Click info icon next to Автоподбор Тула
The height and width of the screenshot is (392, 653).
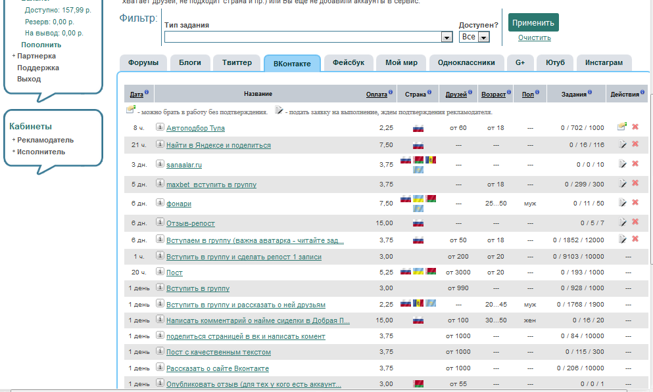(160, 127)
